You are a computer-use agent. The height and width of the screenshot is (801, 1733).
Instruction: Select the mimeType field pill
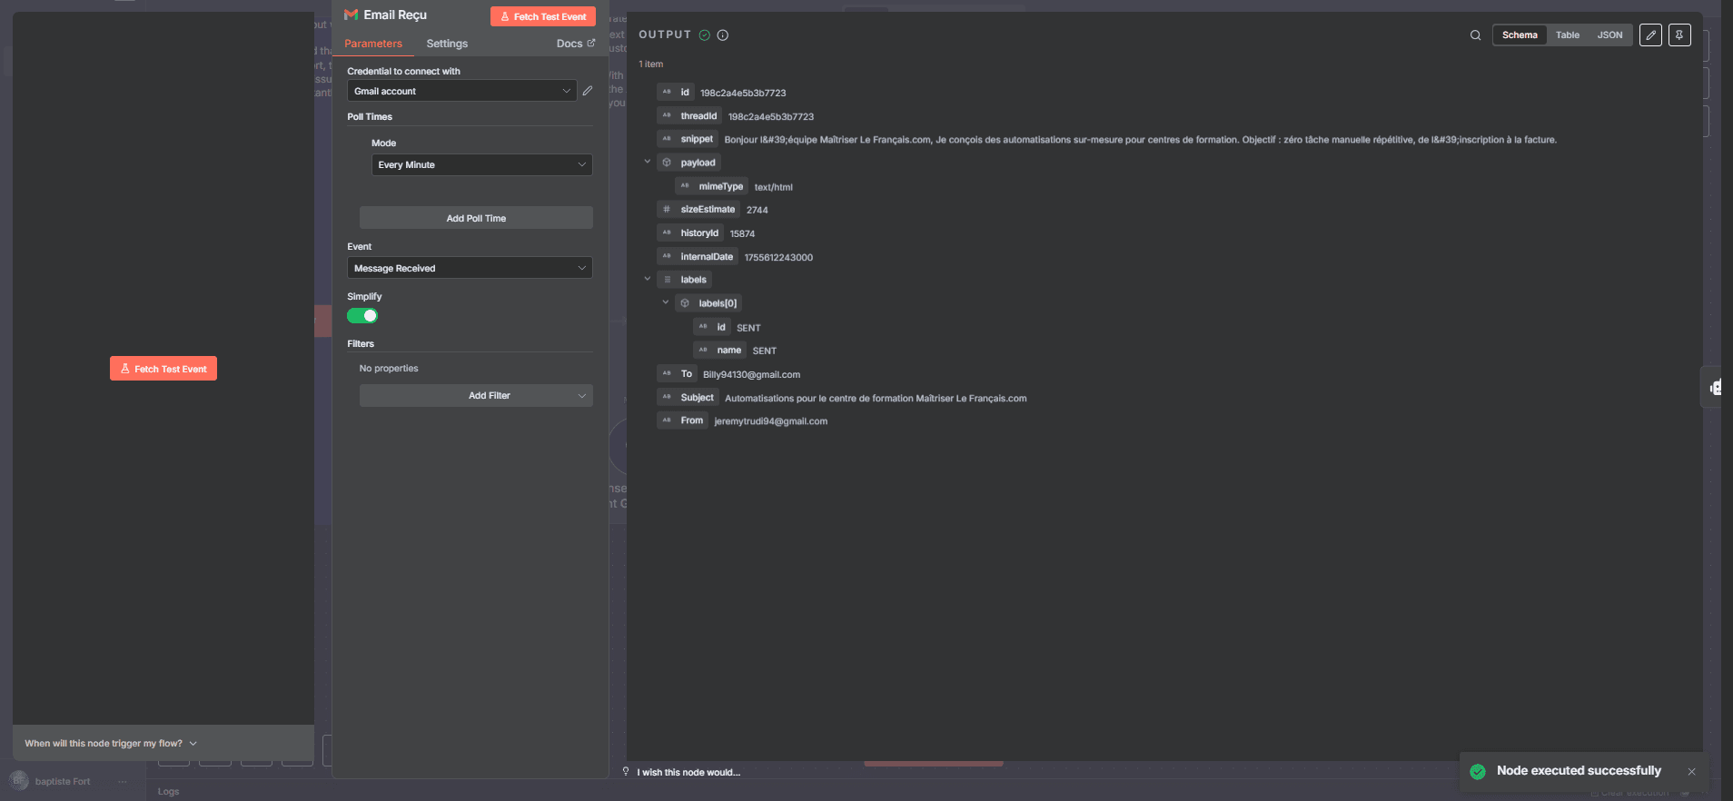711,186
